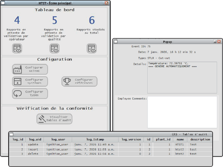Click inside the Employee Comments field
This screenshot has width=223, height=167.
182,112
